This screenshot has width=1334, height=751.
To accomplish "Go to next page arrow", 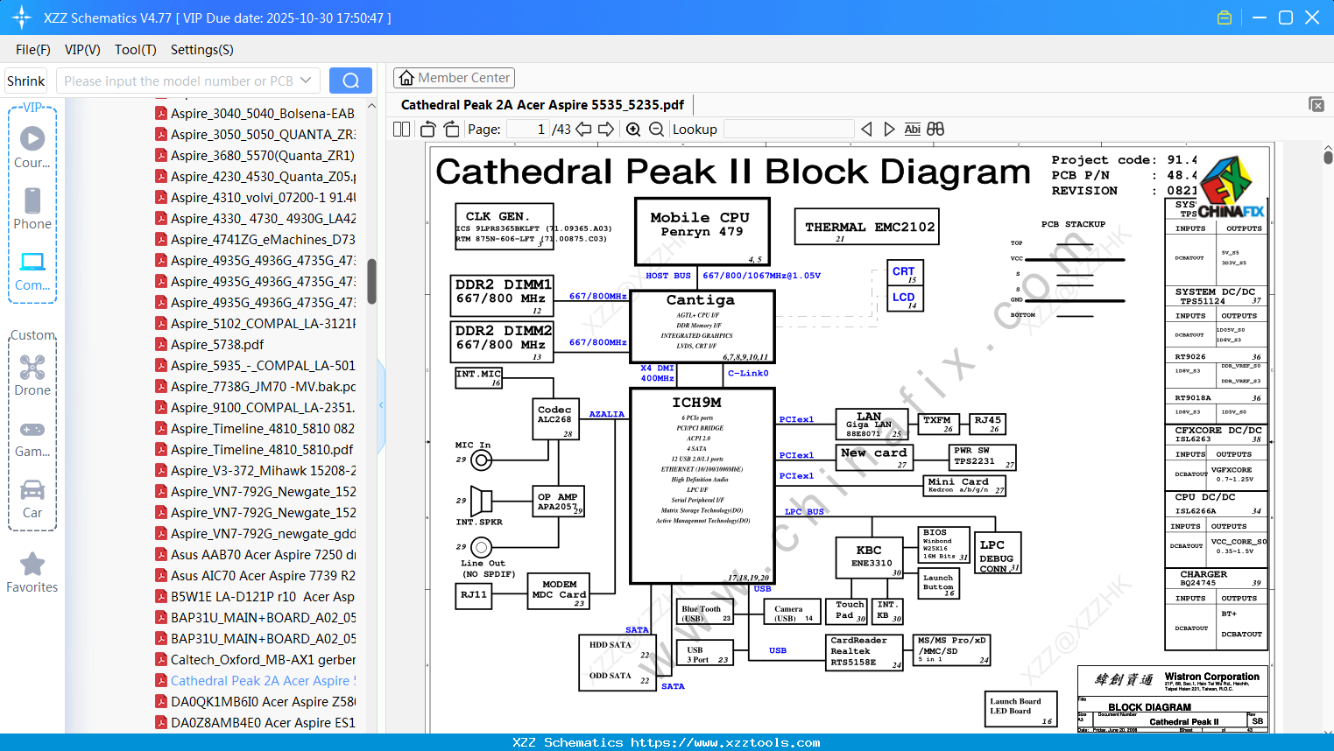I will pos(606,130).
